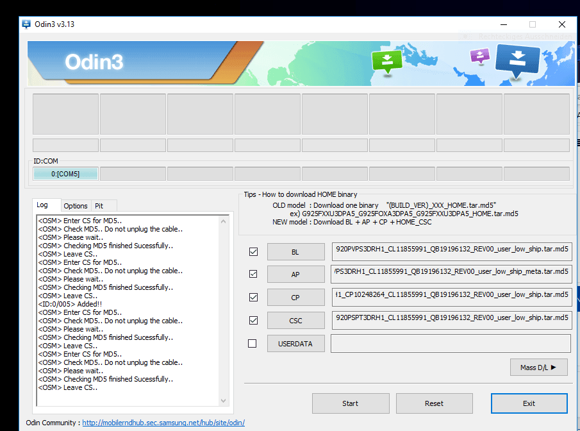Minimize the Odin3 window
This screenshot has height=431, width=580.
pyautogui.click(x=504, y=24)
